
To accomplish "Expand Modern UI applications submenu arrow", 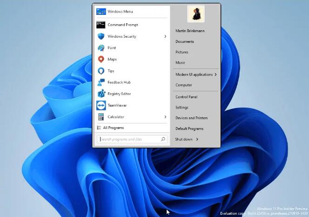I will click(216, 75).
